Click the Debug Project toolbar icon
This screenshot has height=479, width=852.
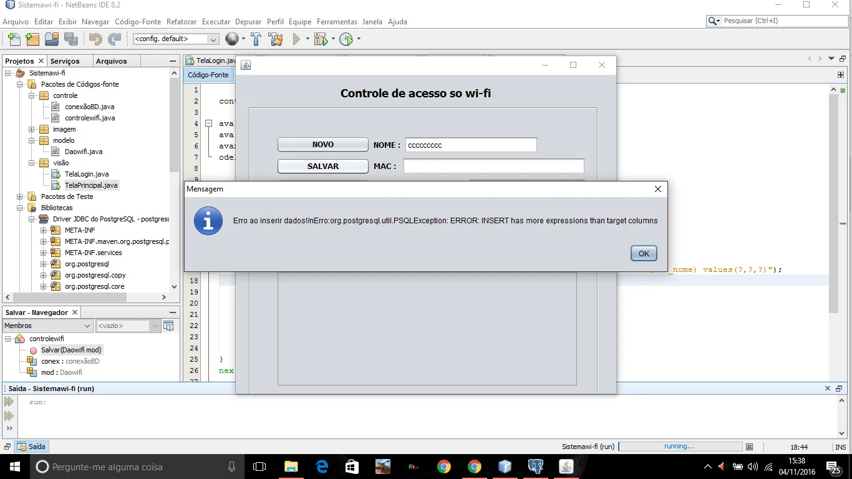(x=321, y=39)
